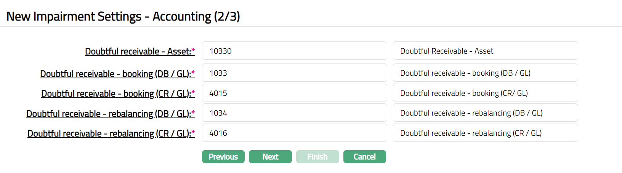Image resolution: width=622 pixels, height=173 pixels.
Task: Cancel the impairment settings wizard
Action: tap(364, 157)
